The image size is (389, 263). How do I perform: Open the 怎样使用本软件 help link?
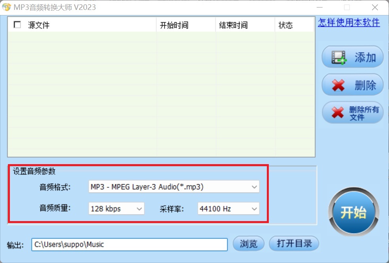click(x=349, y=23)
